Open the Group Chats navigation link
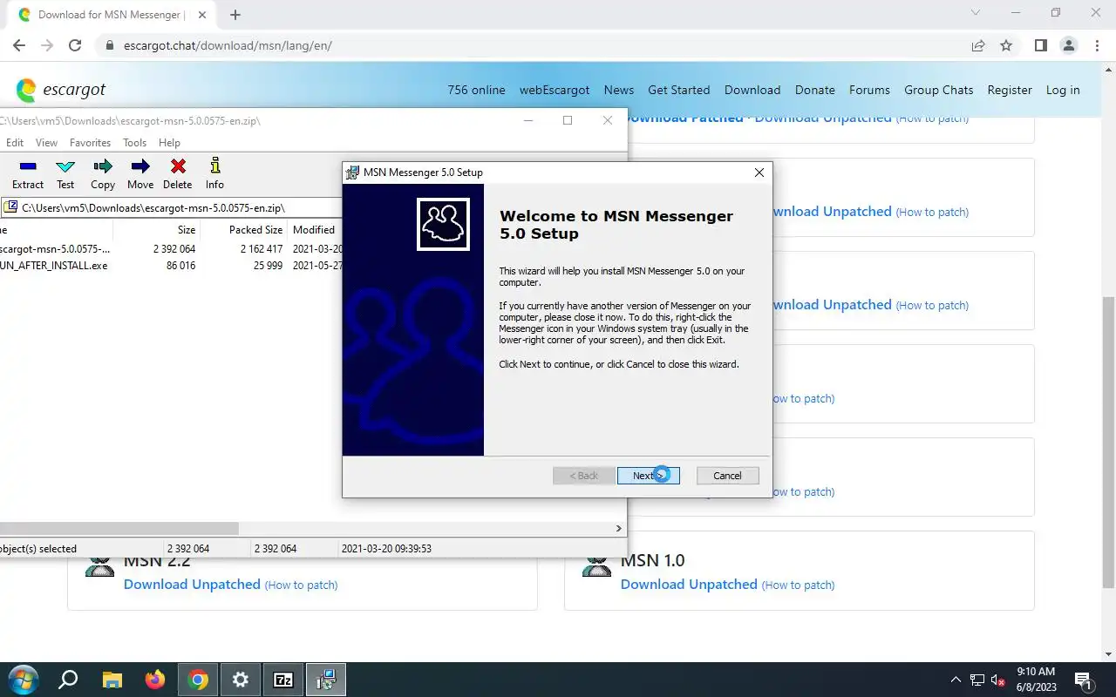 939,90
